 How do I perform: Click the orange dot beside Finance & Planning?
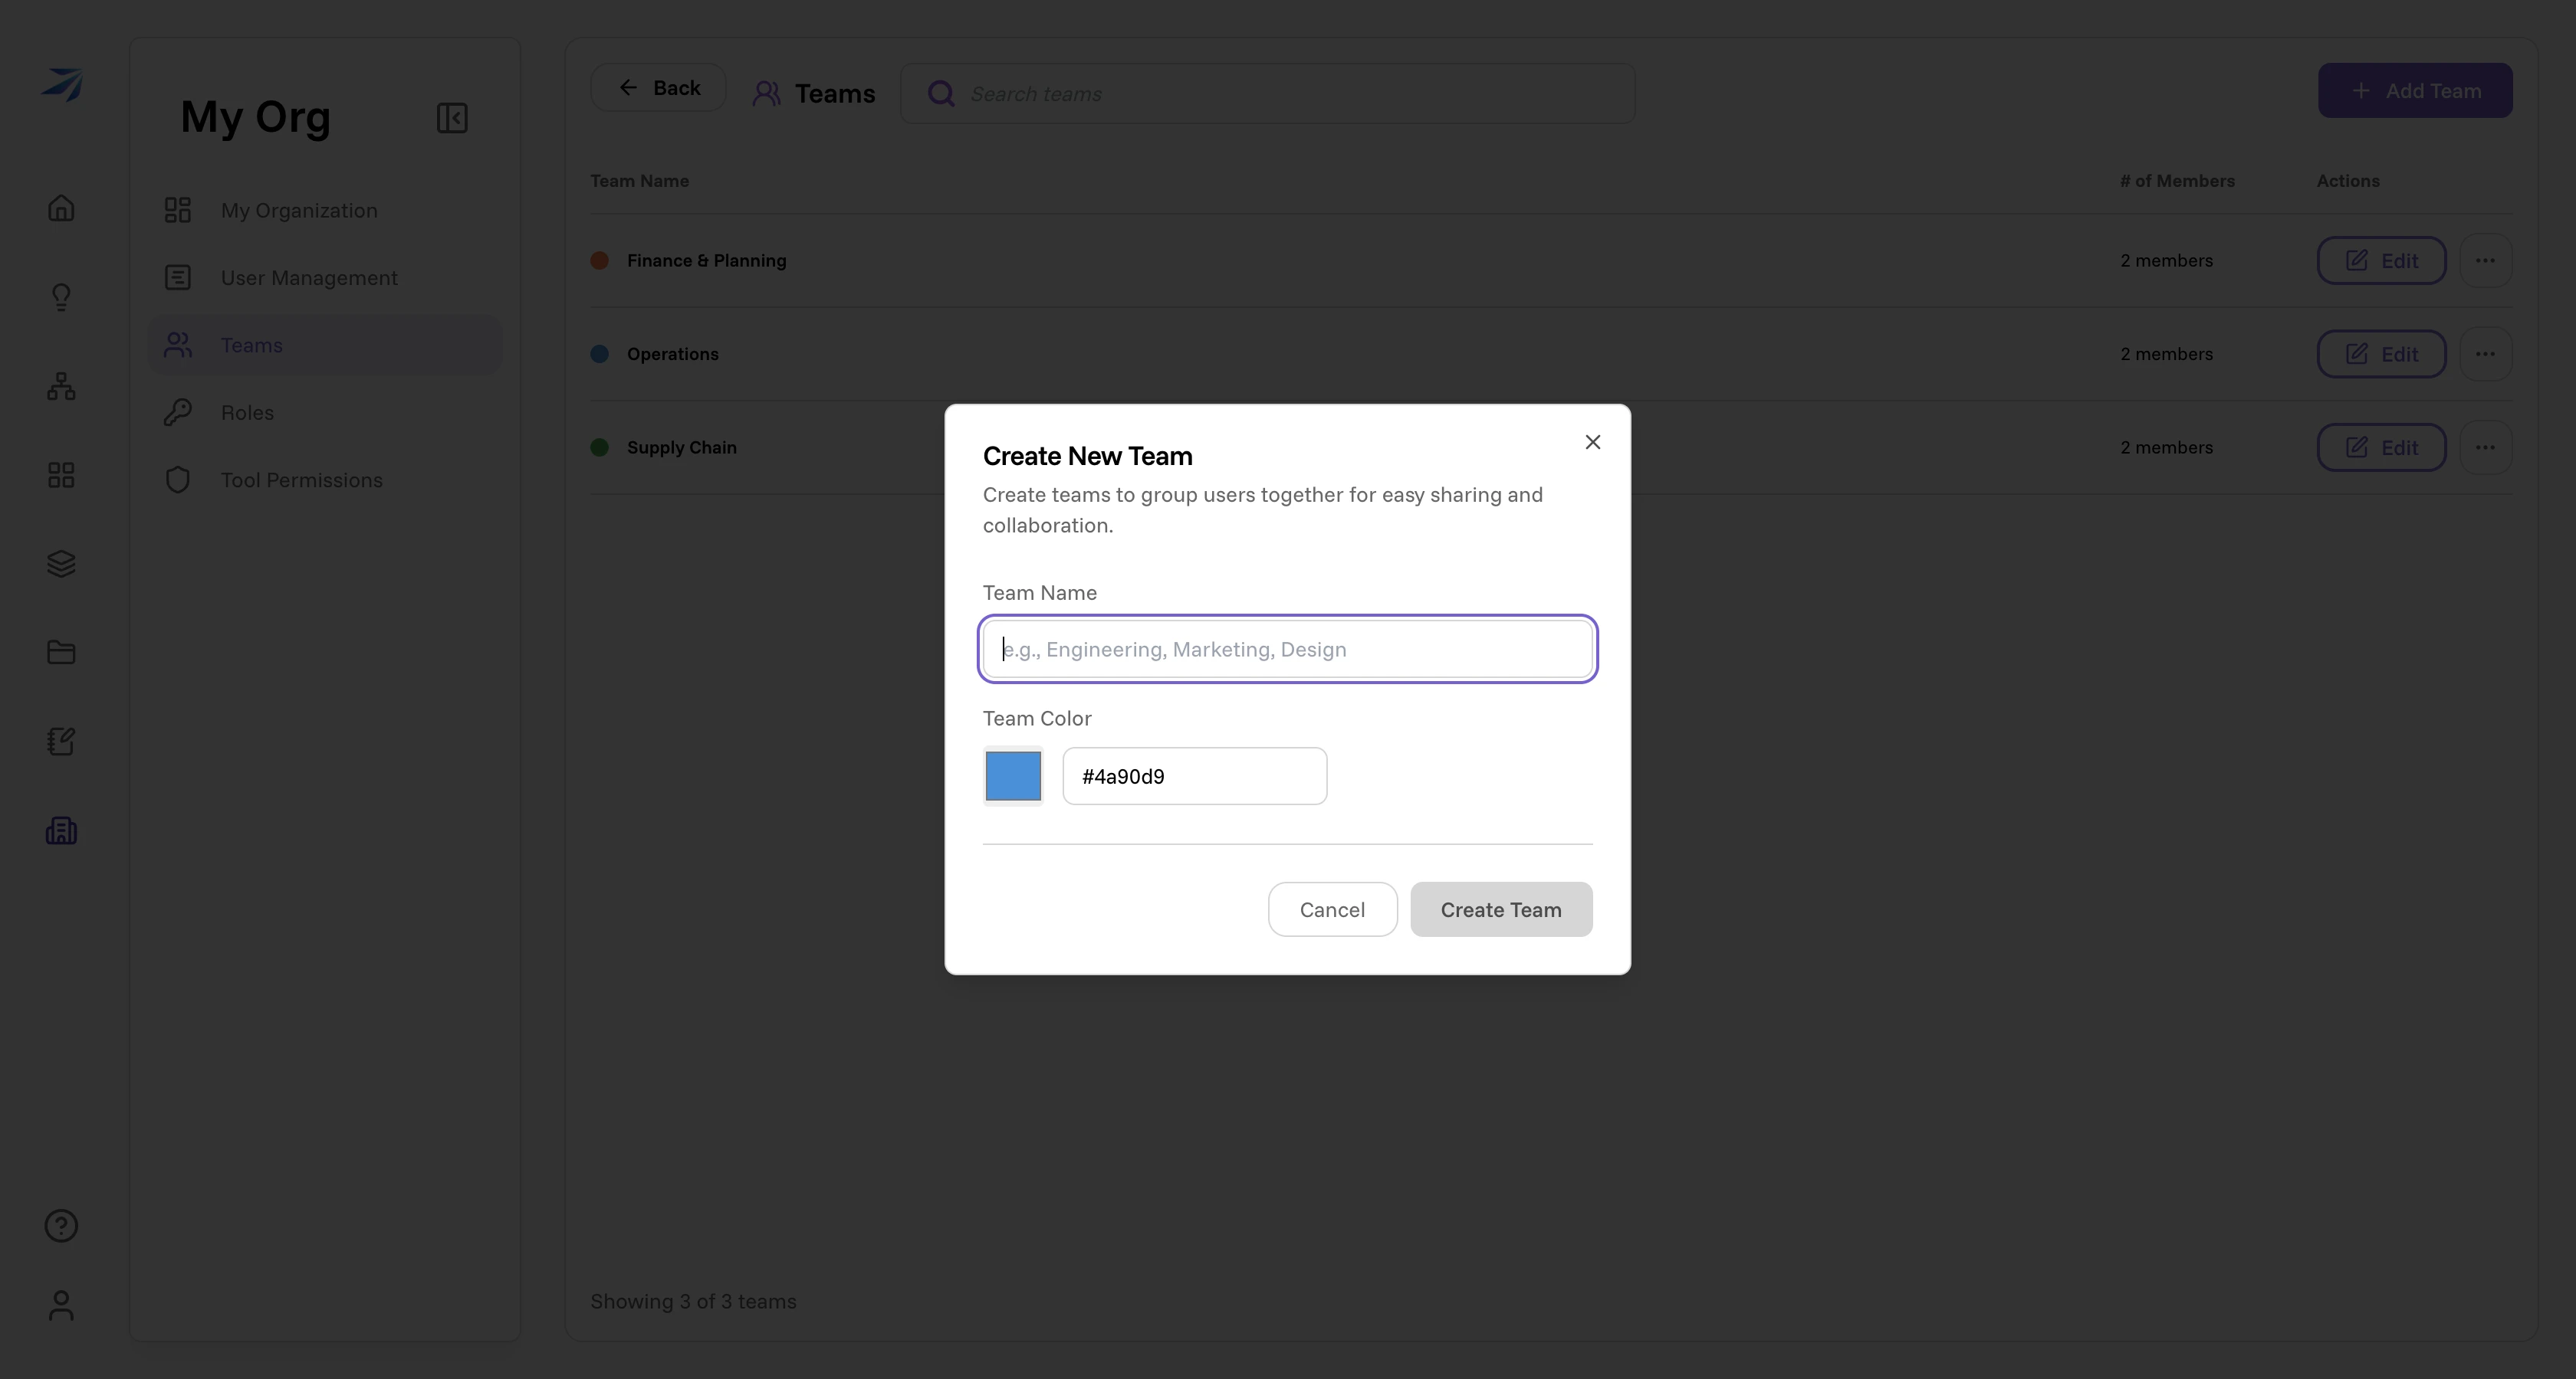pyautogui.click(x=600, y=260)
